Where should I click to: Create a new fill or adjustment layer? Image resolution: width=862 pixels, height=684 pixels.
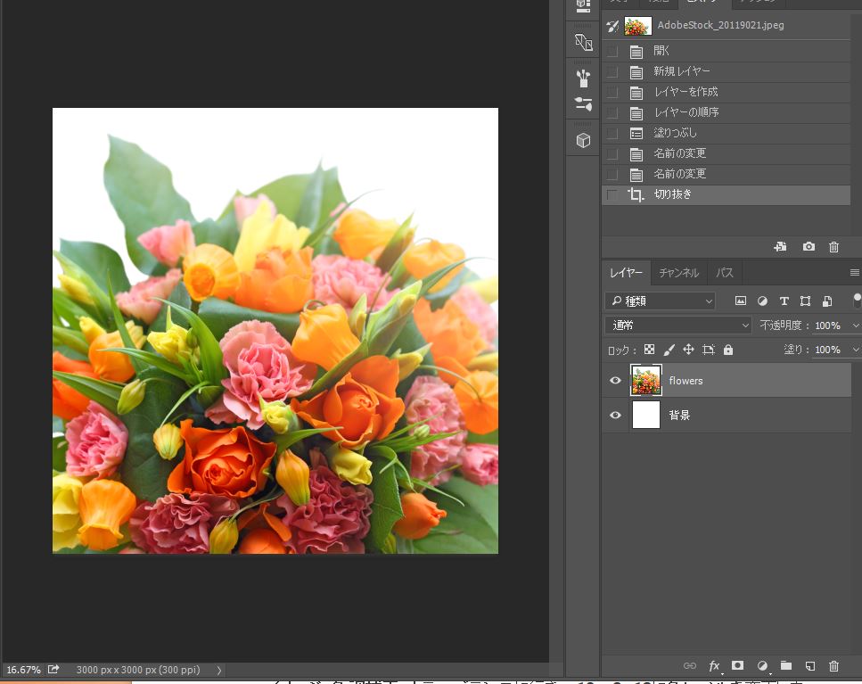(762, 666)
